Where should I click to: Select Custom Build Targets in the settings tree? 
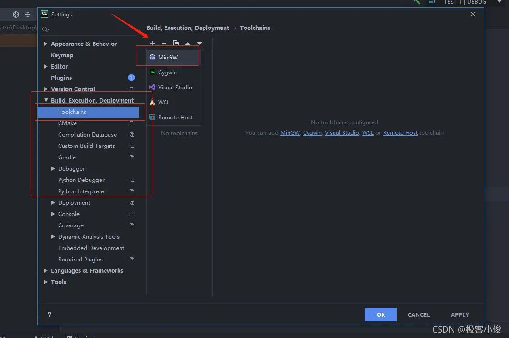[86, 146]
